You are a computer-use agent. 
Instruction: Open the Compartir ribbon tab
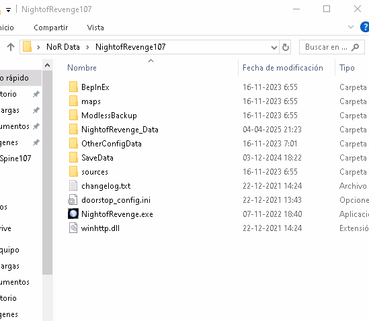pyautogui.click(x=51, y=28)
